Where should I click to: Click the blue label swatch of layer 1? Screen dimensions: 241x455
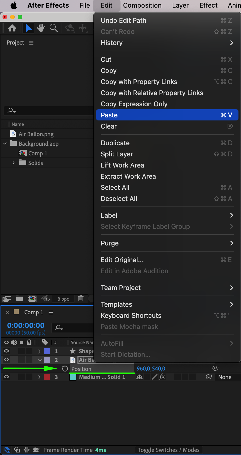pyautogui.click(x=47, y=351)
